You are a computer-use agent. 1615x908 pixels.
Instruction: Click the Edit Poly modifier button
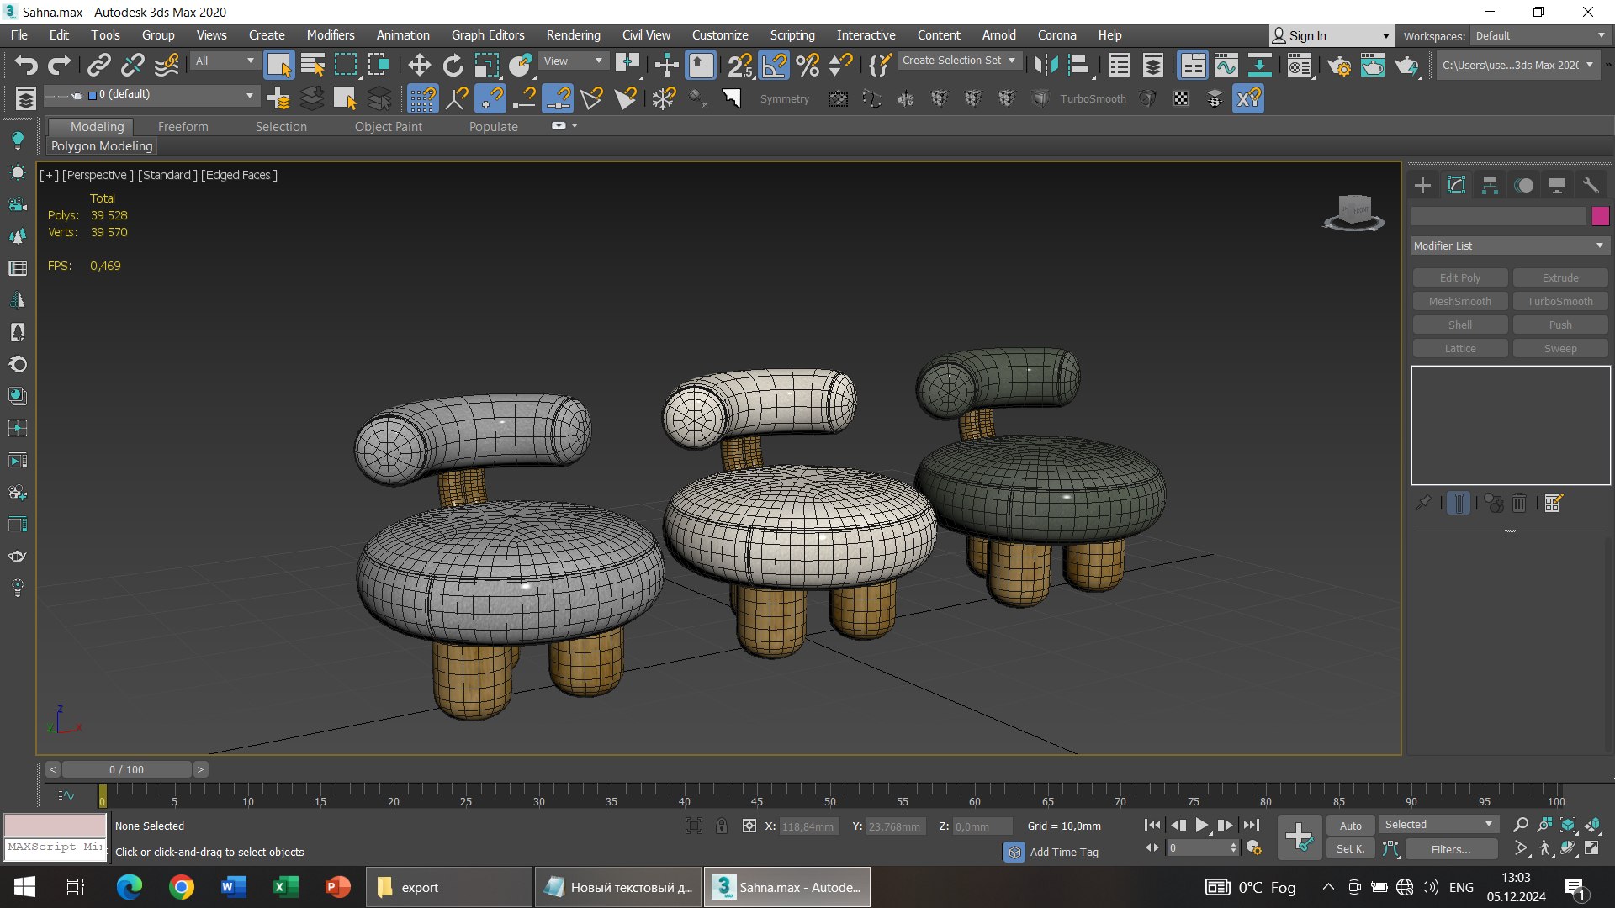coord(1459,277)
